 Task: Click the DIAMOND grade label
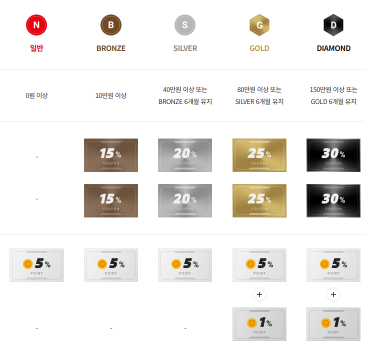coord(333,48)
